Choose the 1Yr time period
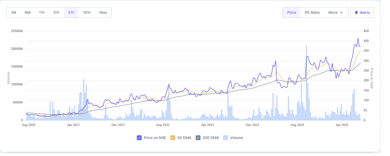 click(42, 12)
